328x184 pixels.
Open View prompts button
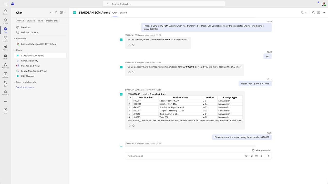pyautogui.click(x=261, y=150)
